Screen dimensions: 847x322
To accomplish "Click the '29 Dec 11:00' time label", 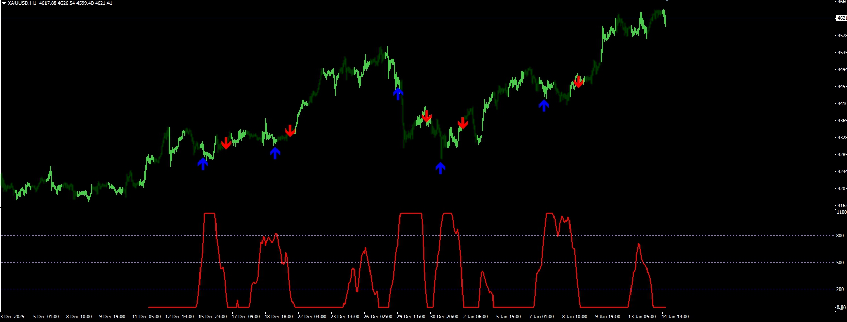I will tap(411, 317).
